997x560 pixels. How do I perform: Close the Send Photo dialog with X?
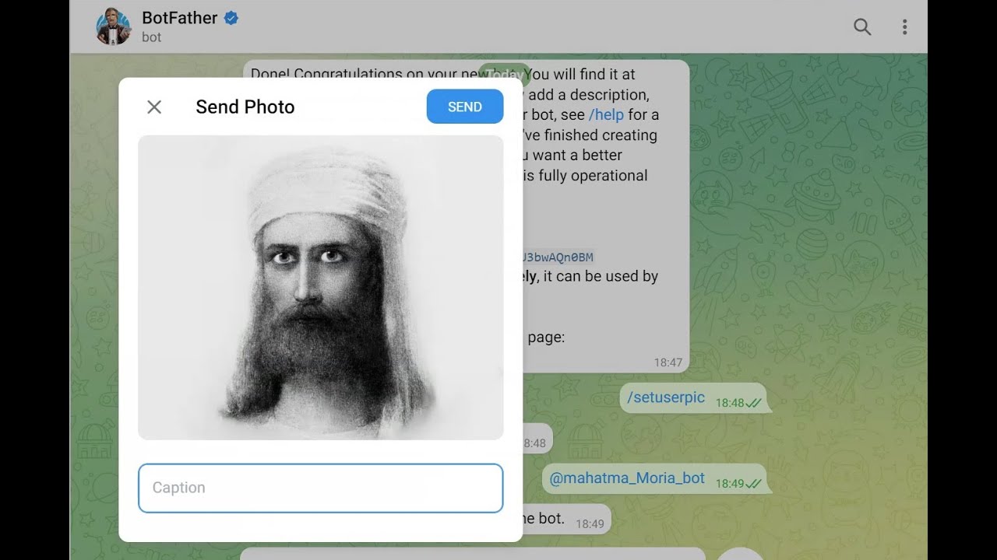point(154,107)
